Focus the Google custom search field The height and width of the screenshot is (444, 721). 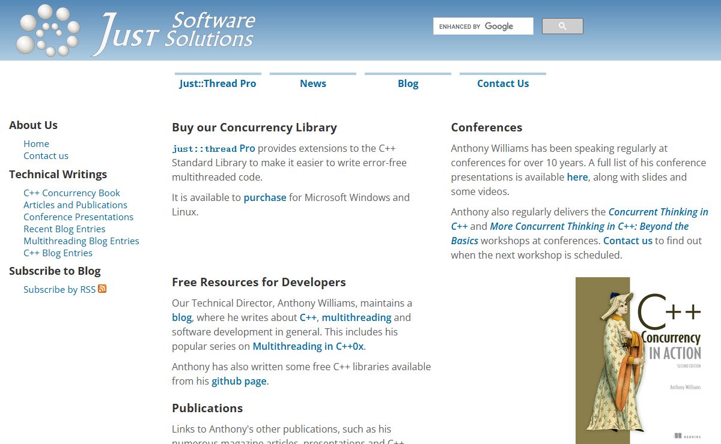click(x=483, y=26)
